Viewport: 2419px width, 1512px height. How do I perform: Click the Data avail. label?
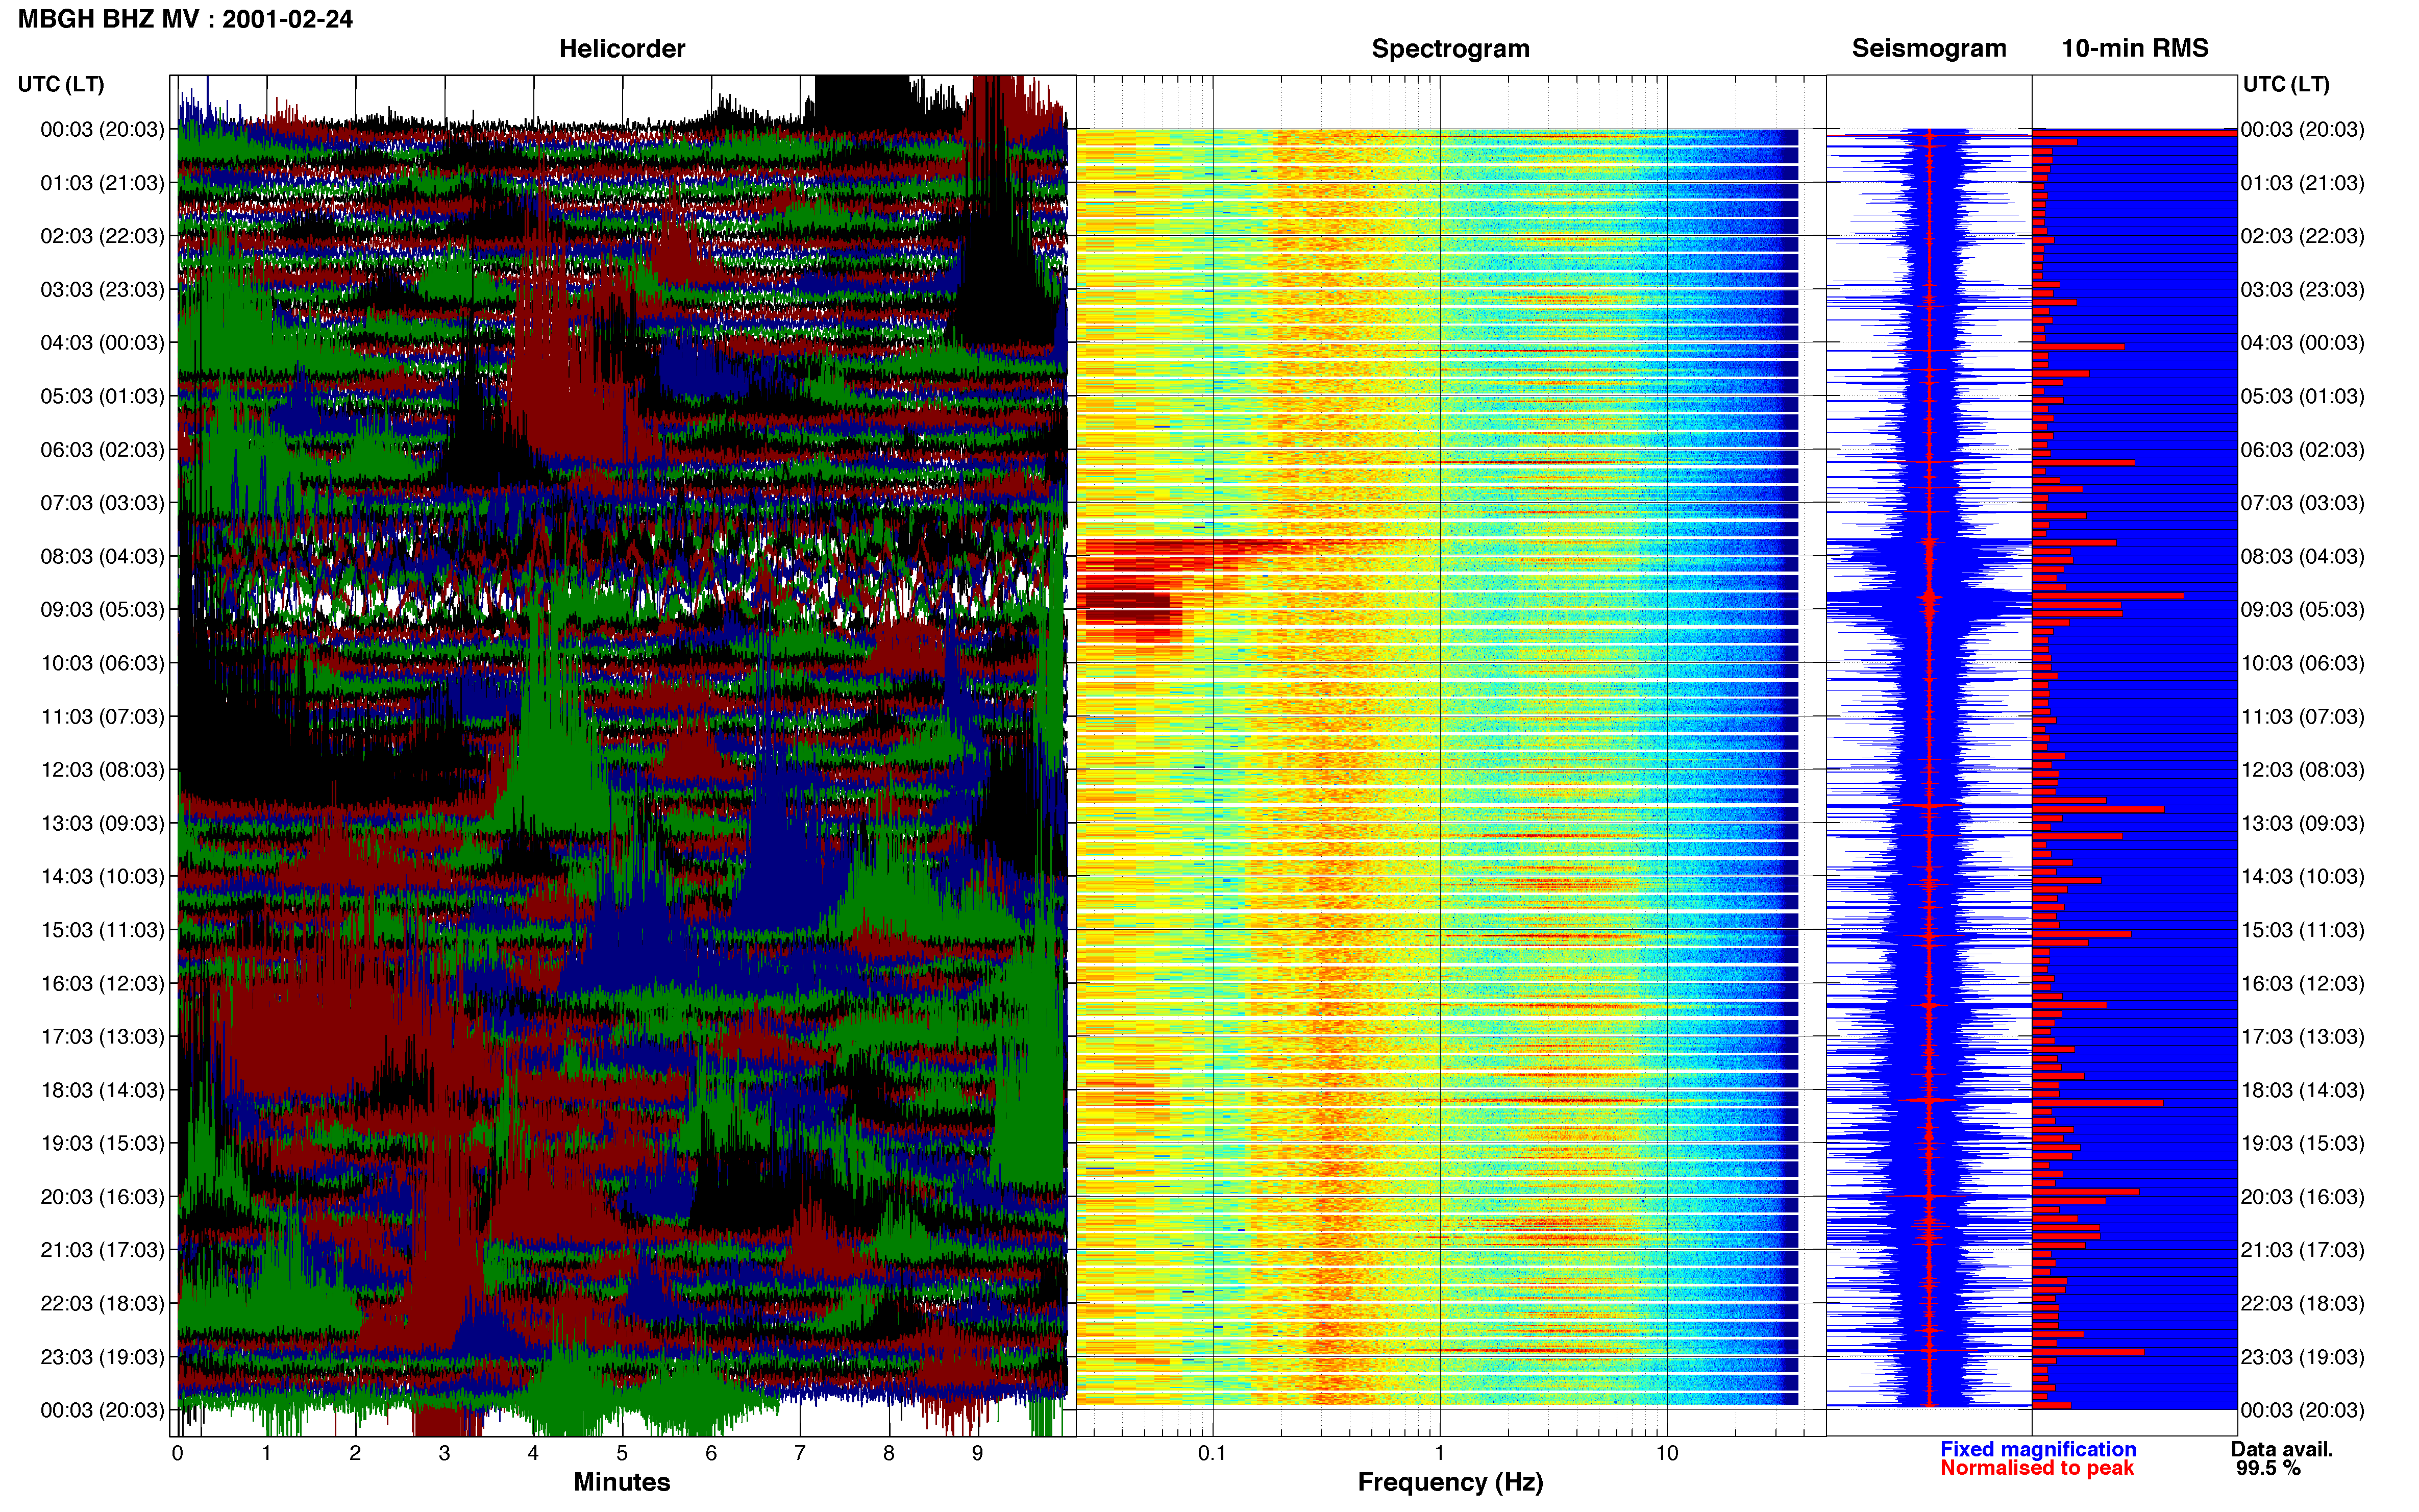point(2281,1449)
